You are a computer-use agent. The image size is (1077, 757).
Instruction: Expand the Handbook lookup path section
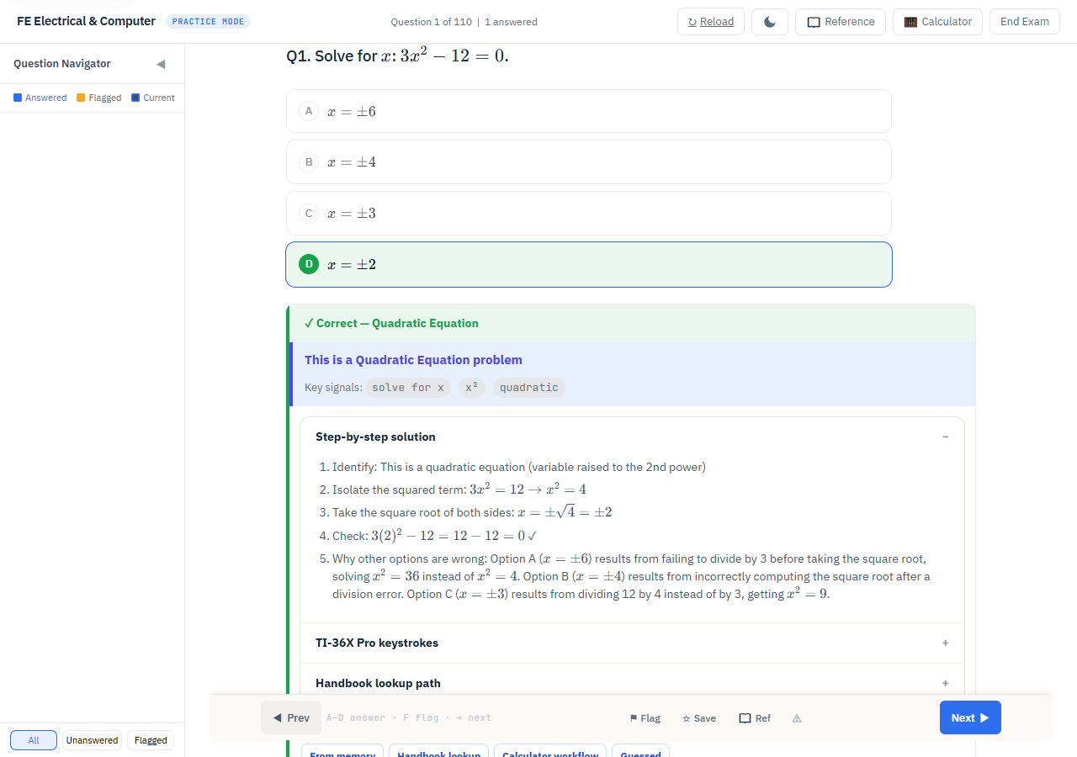632,683
